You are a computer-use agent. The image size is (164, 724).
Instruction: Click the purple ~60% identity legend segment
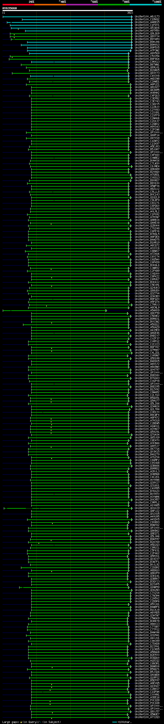click(82, 5)
